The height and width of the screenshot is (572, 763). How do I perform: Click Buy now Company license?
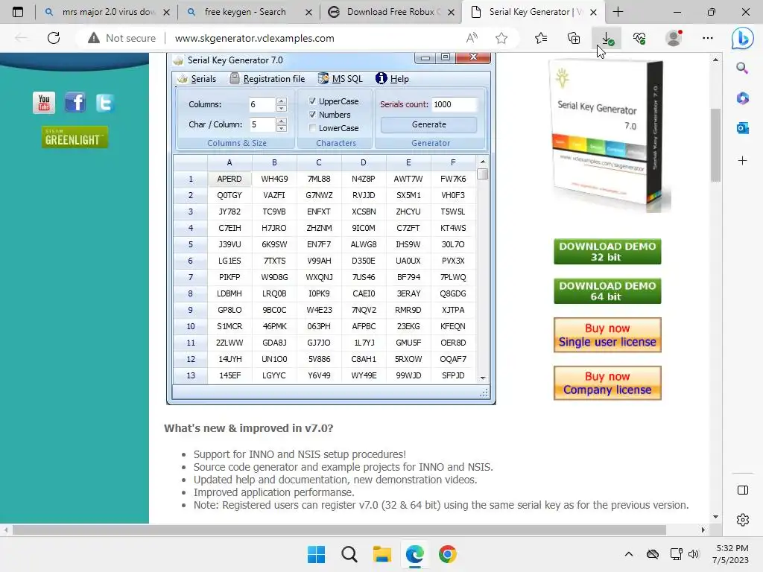607,384
